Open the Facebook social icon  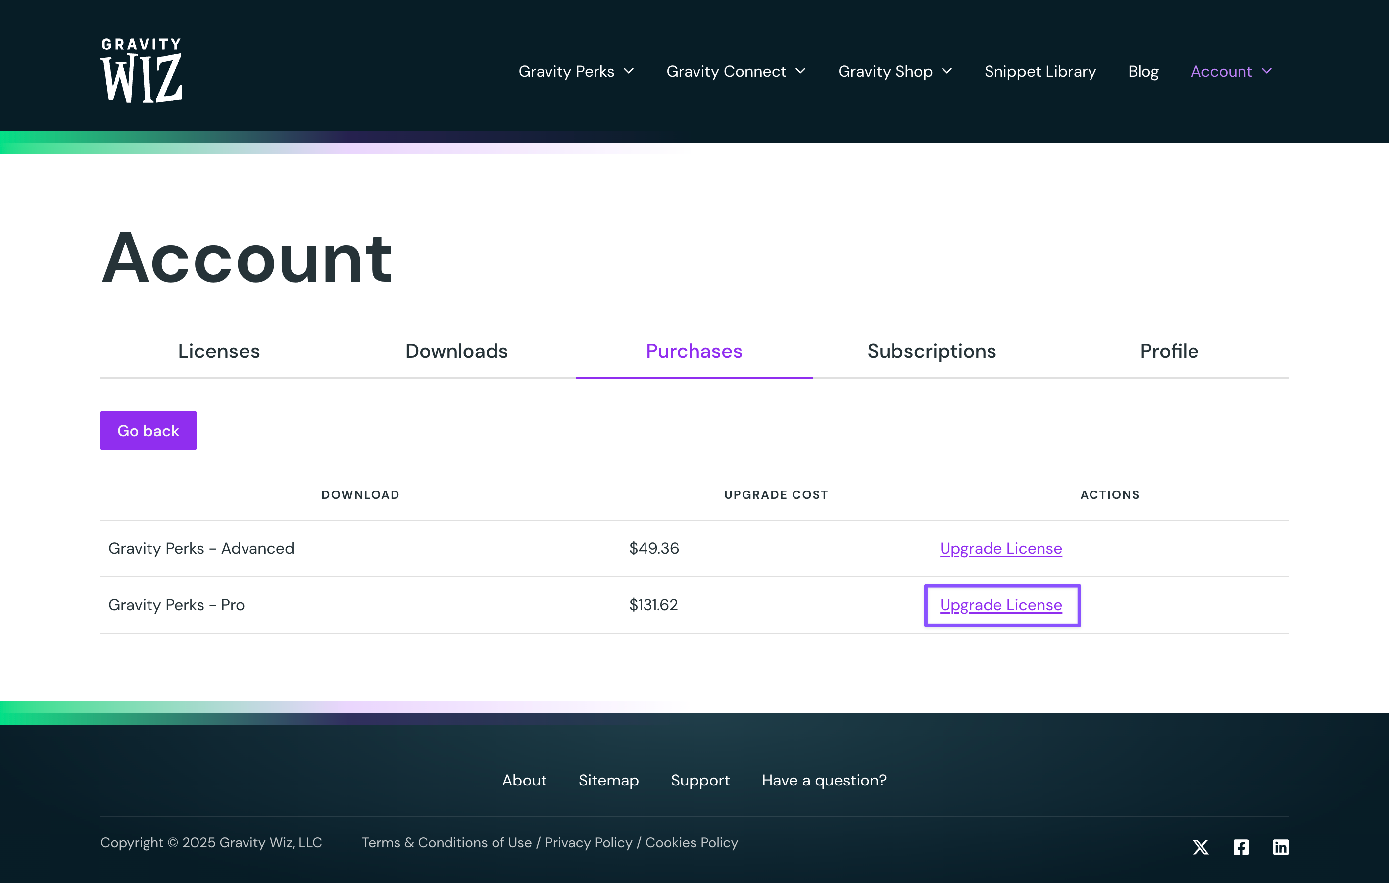coord(1241,847)
